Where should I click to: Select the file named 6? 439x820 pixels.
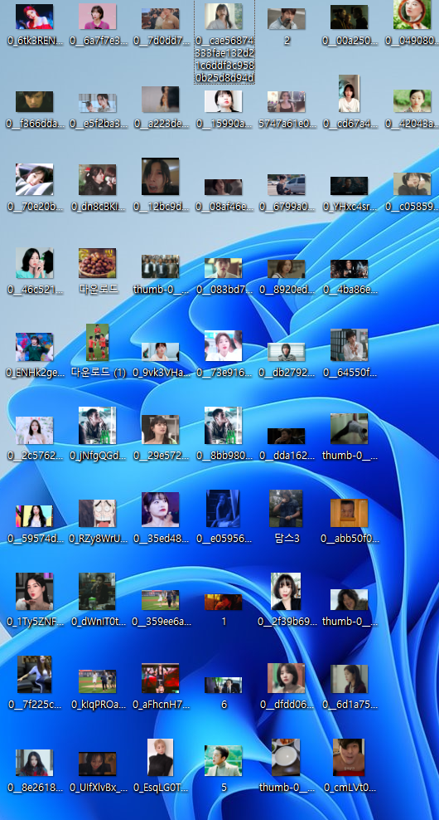tap(224, 685)
